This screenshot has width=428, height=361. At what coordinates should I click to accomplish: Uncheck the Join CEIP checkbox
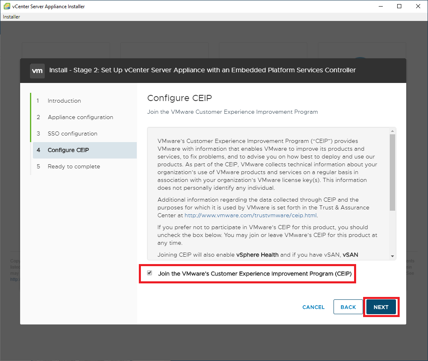pos(150,273)
